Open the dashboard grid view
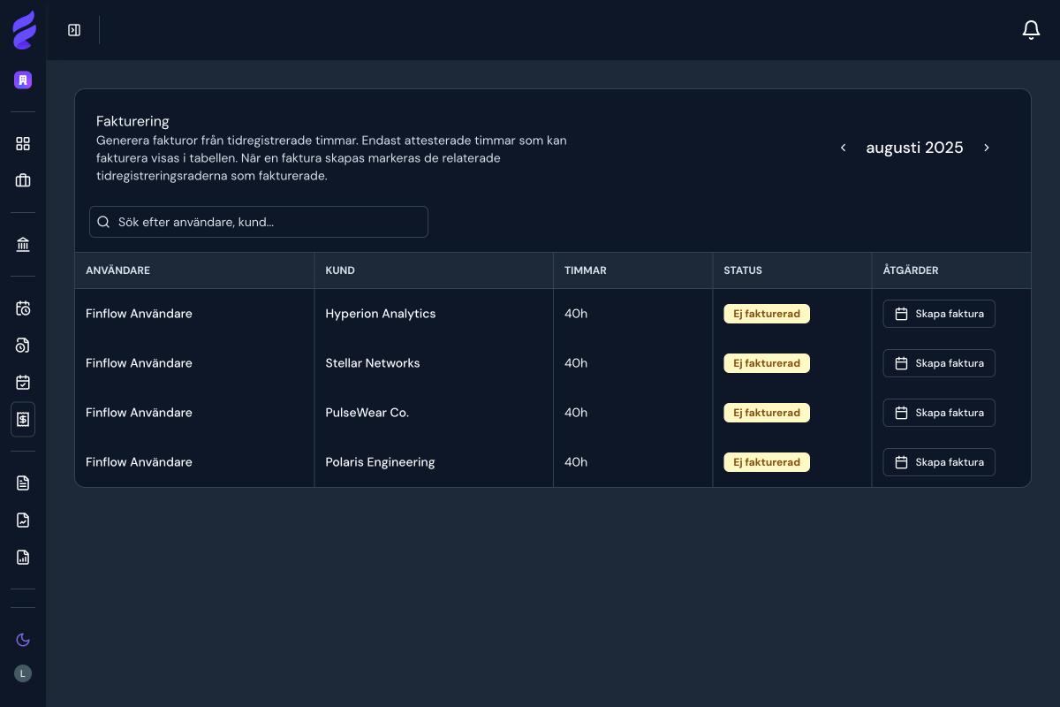 (23, 143)
